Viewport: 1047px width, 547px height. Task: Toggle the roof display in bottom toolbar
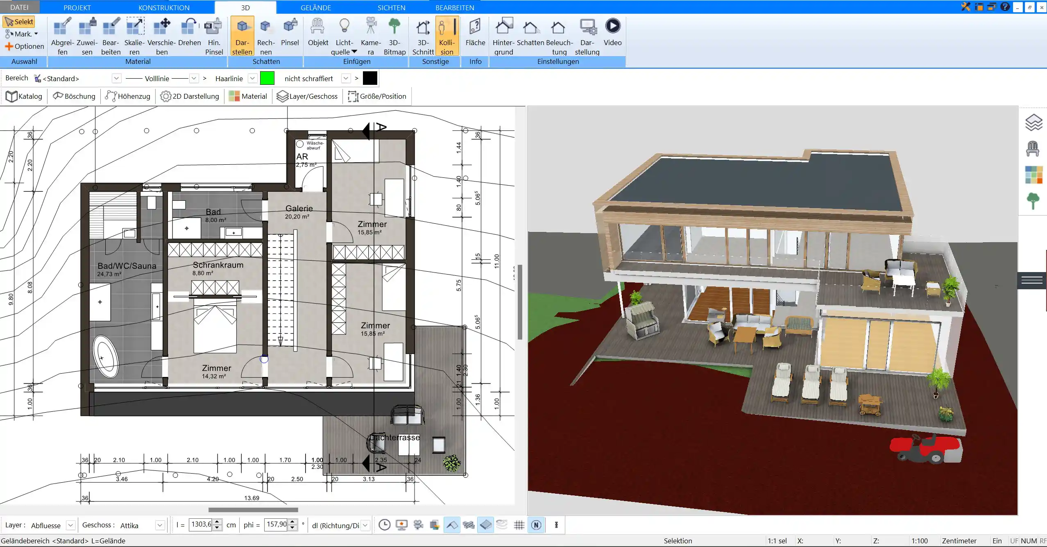click(x=452, y=525)
